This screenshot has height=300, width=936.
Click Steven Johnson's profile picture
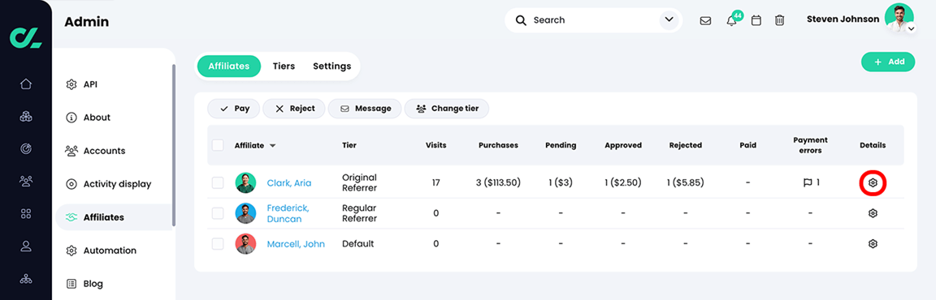[x=899, y=18]
